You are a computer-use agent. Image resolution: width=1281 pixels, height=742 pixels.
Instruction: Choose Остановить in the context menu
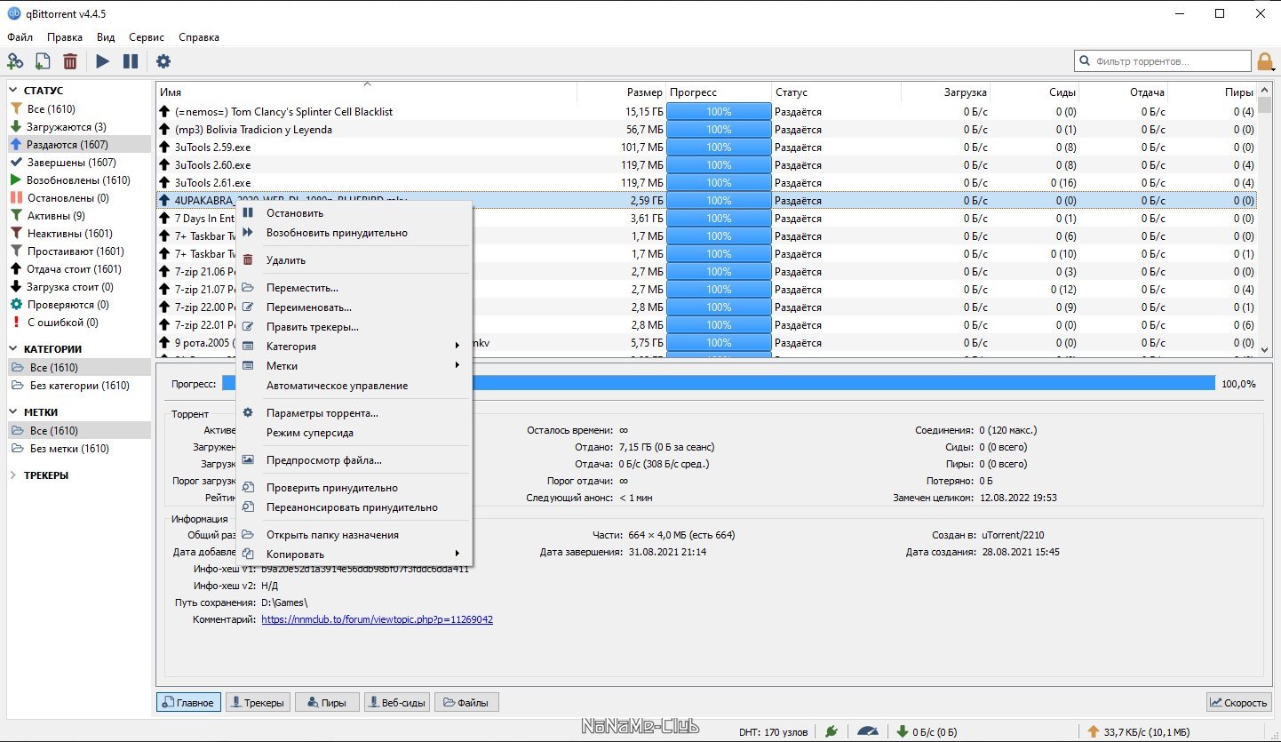(x=354, y=213)
